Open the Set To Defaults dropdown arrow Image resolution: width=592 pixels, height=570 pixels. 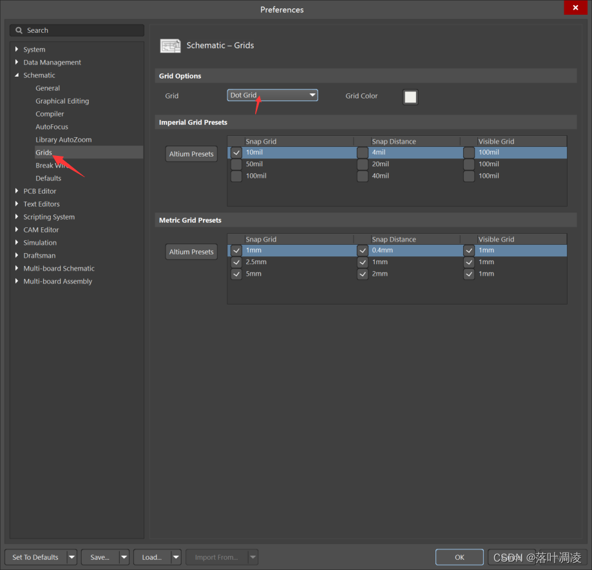[x=72, y=557]
